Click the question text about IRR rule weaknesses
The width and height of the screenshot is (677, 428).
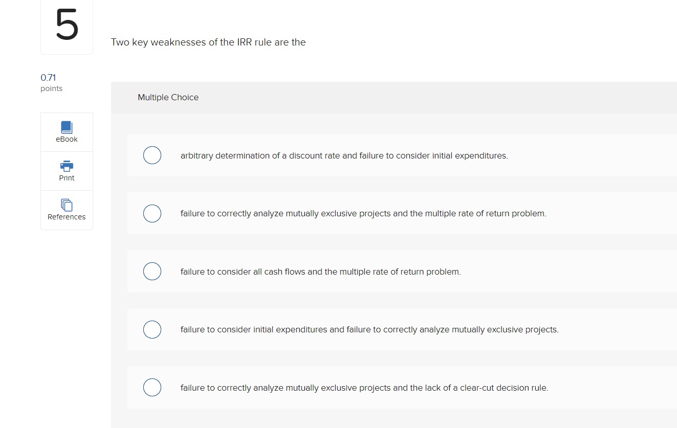point(208,42)
